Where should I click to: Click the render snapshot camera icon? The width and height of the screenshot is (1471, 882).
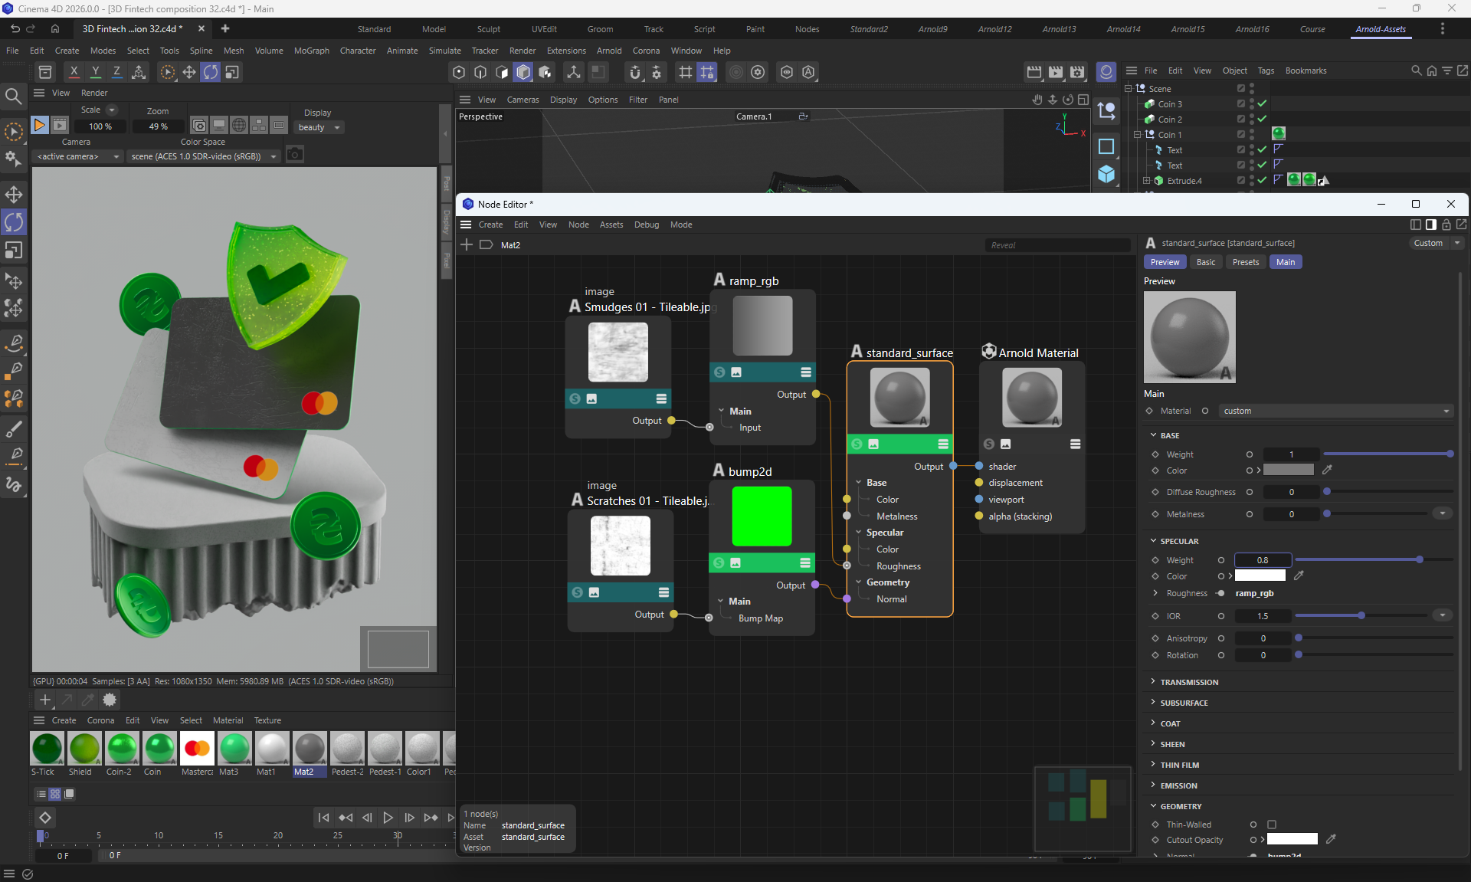click(295, 156)
